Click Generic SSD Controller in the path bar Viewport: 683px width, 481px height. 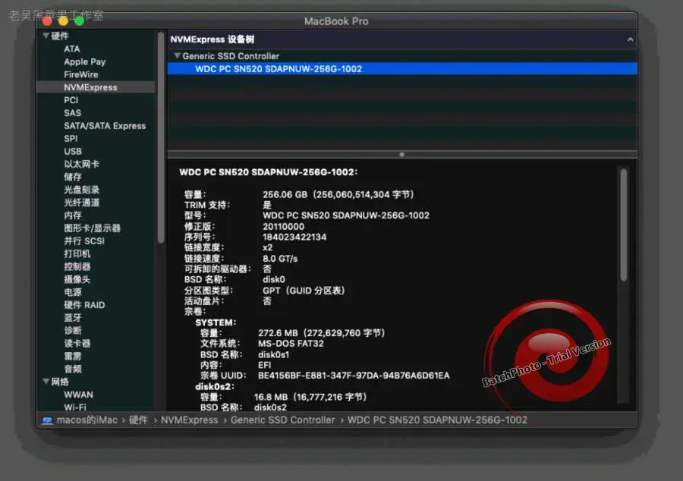[283, 420]
